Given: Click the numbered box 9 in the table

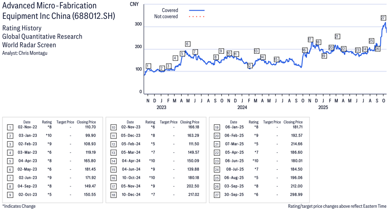Looking at the screenshot, I should point(10,195).
